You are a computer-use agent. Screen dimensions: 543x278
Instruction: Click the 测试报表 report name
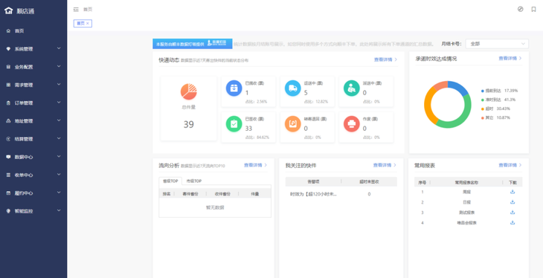point(467,213)
